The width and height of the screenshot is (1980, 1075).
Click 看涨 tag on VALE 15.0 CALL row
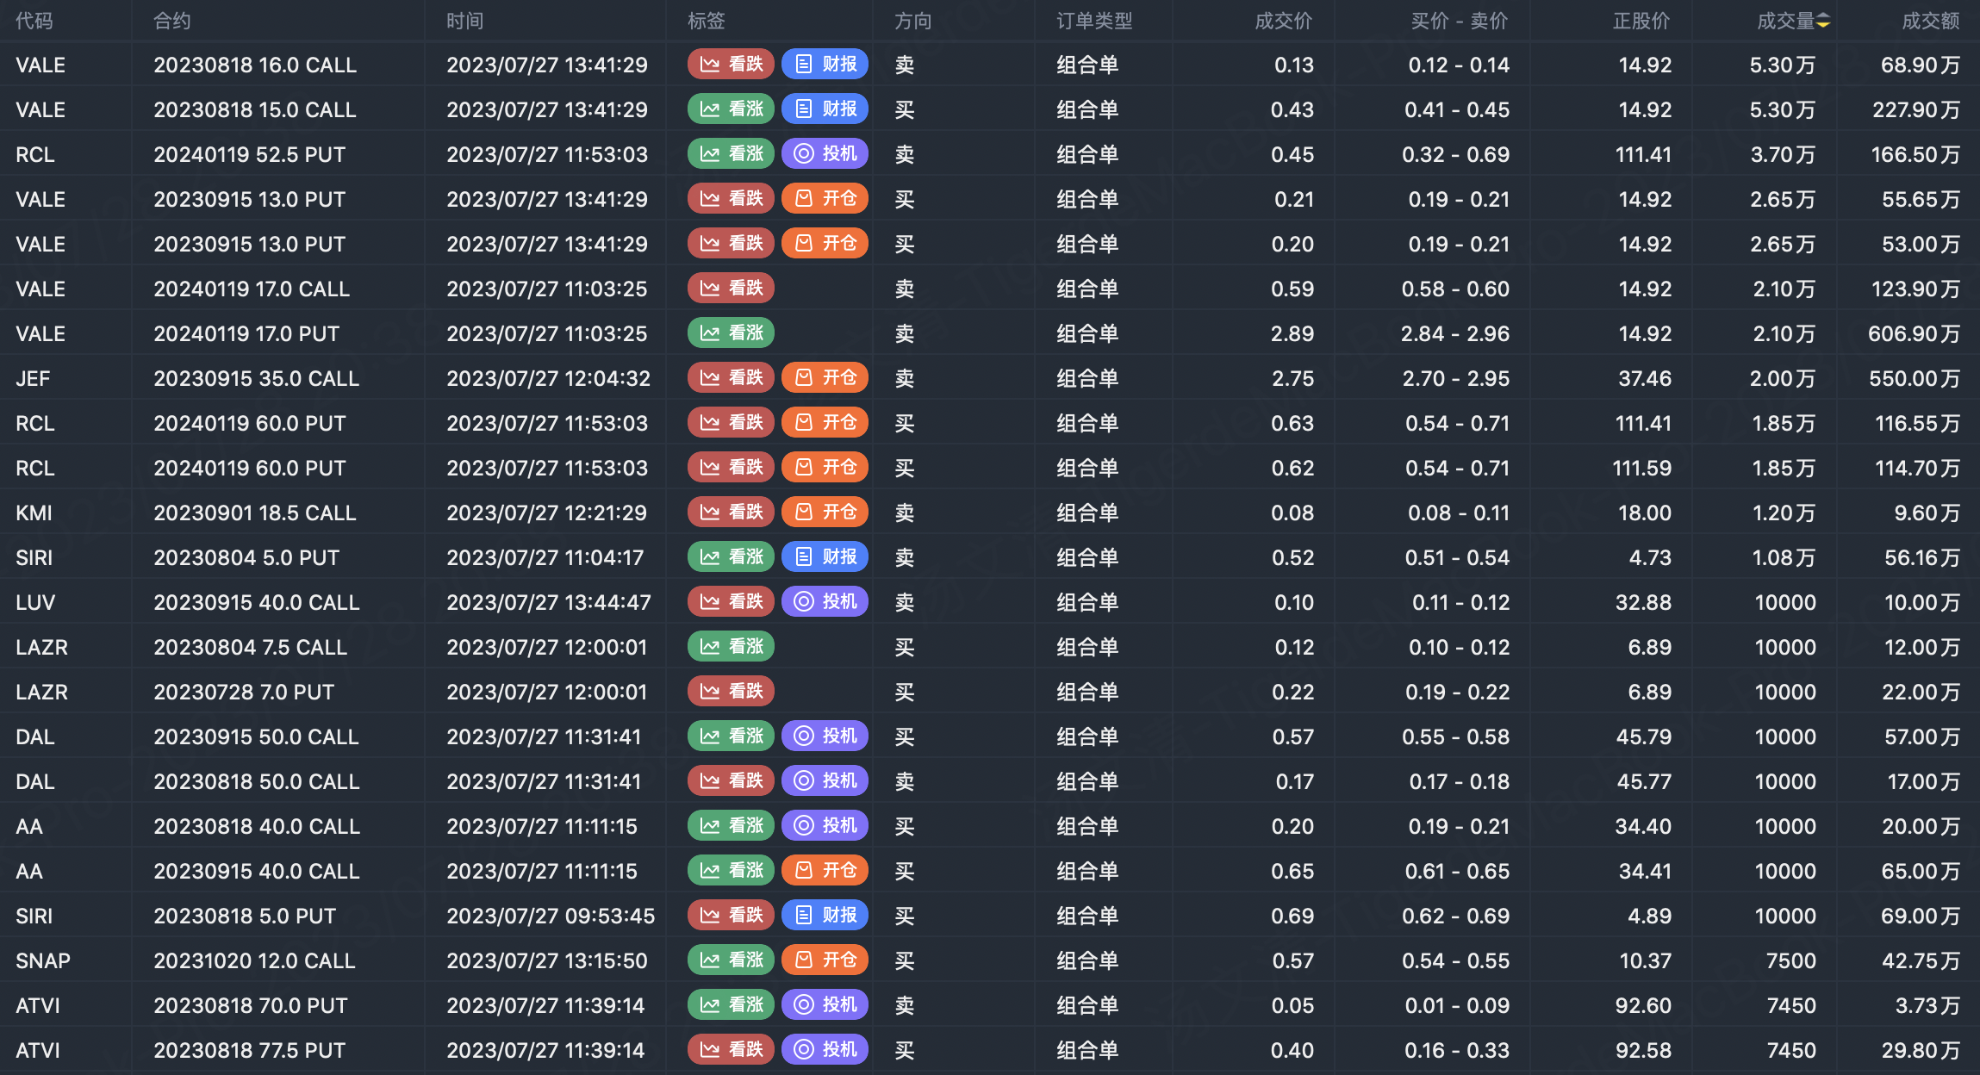[732, 109]
